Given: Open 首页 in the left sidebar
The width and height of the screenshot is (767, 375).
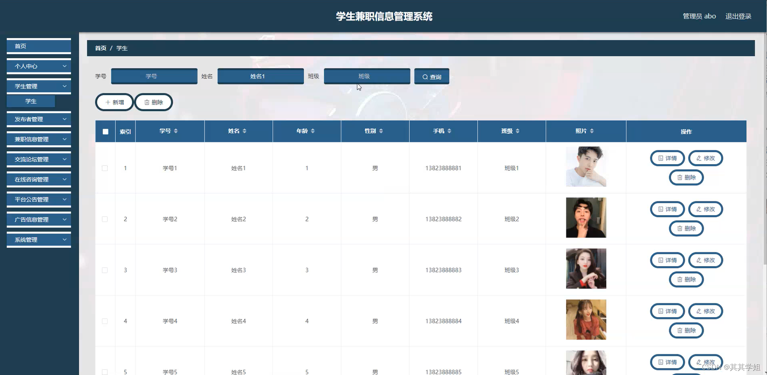Looking at the screenshot, I should tap(39, 46).
